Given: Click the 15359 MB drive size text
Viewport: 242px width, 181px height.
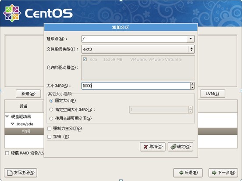Looking at the screenshot, I should pyautogui.click(x=113, y=59).
